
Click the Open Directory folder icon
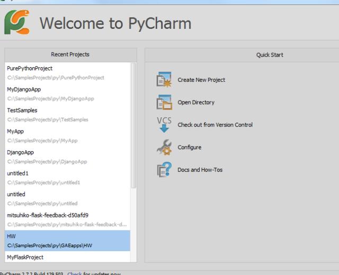(164, 102)
